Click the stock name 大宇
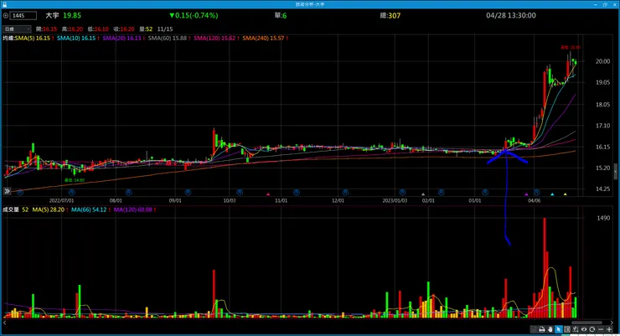The height and width of the screenshot is (336, 620). coord(52,15)
